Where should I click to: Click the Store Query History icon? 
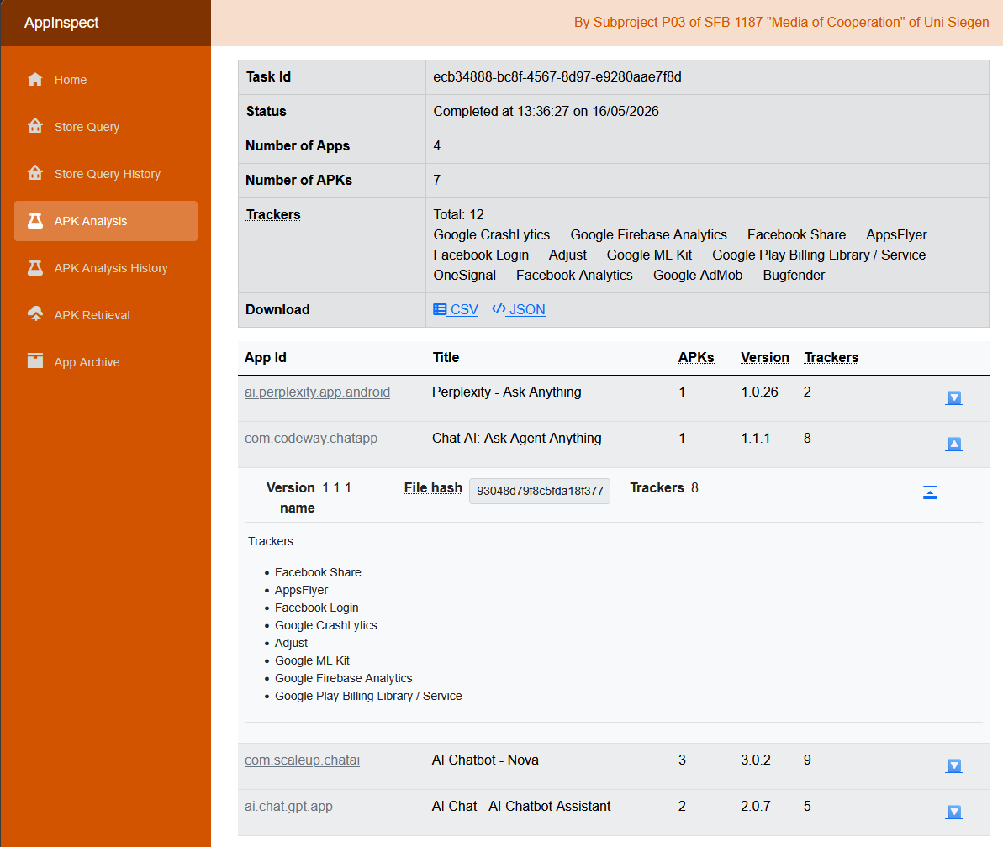35,173
